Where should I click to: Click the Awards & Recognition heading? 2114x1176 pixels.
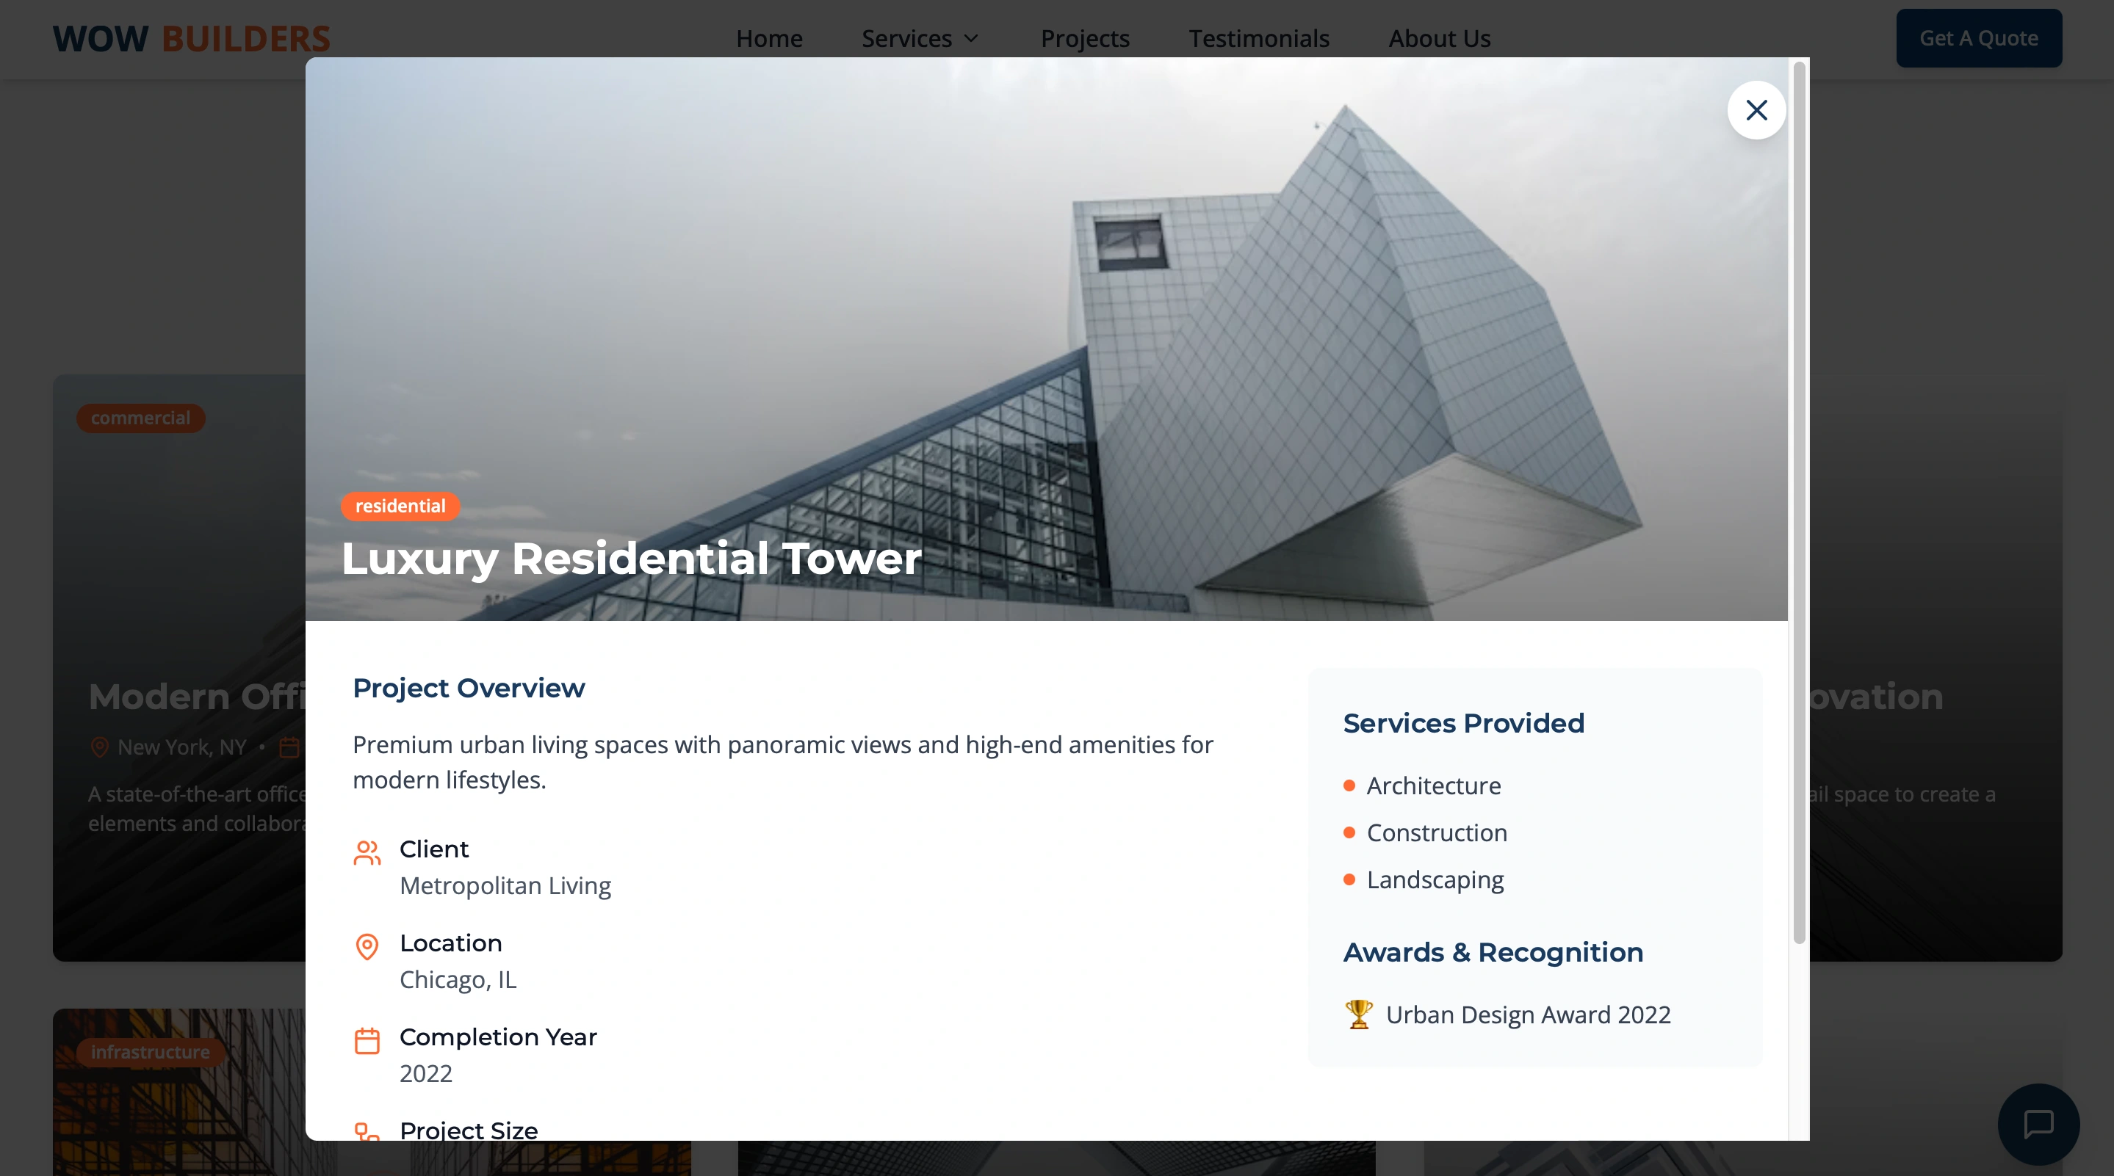pyautogui.click(x=1493, y=952)
